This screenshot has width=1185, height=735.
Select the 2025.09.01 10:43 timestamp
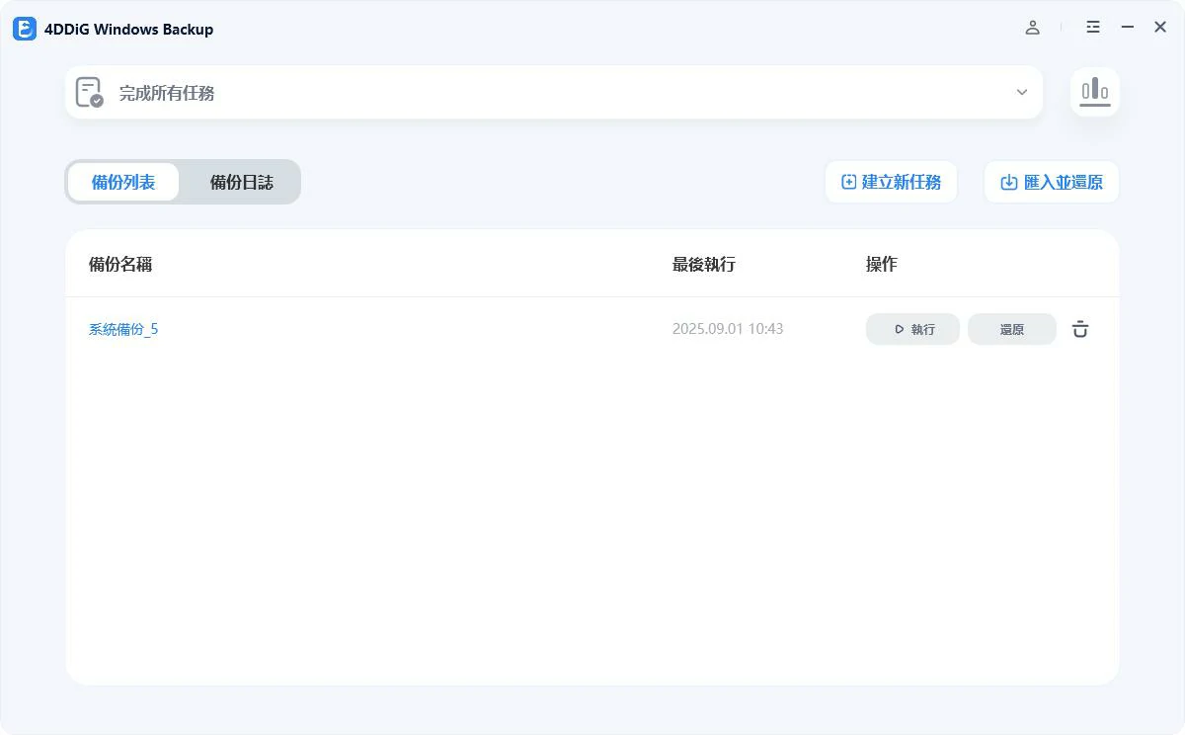728,329
